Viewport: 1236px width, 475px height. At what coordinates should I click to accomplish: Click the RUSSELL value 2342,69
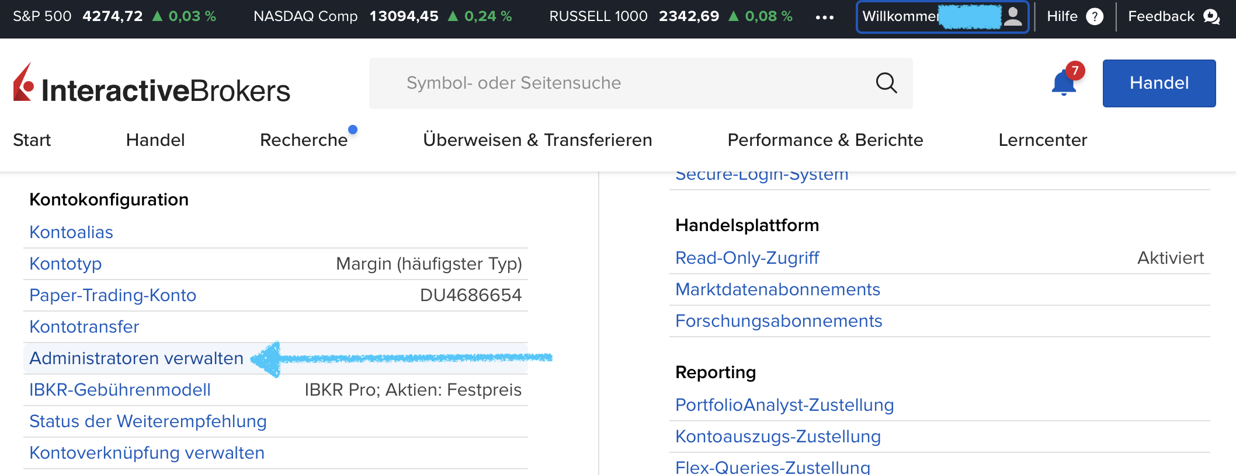(x=689, y=16)
